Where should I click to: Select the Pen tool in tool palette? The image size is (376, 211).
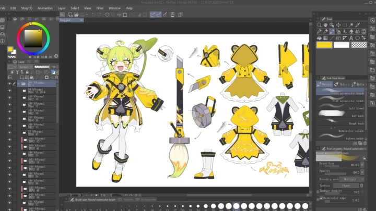(319, 31)
